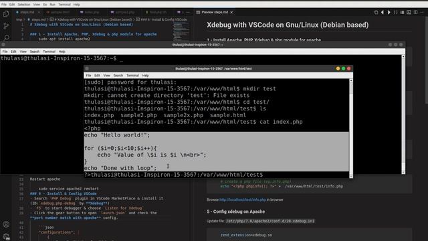Open VSCode Go menu

pos(45,5)
